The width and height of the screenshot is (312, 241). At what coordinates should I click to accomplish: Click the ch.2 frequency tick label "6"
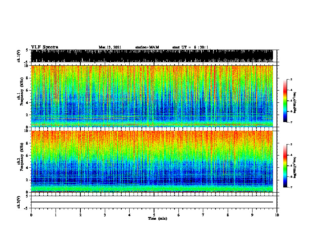[28, 156]
